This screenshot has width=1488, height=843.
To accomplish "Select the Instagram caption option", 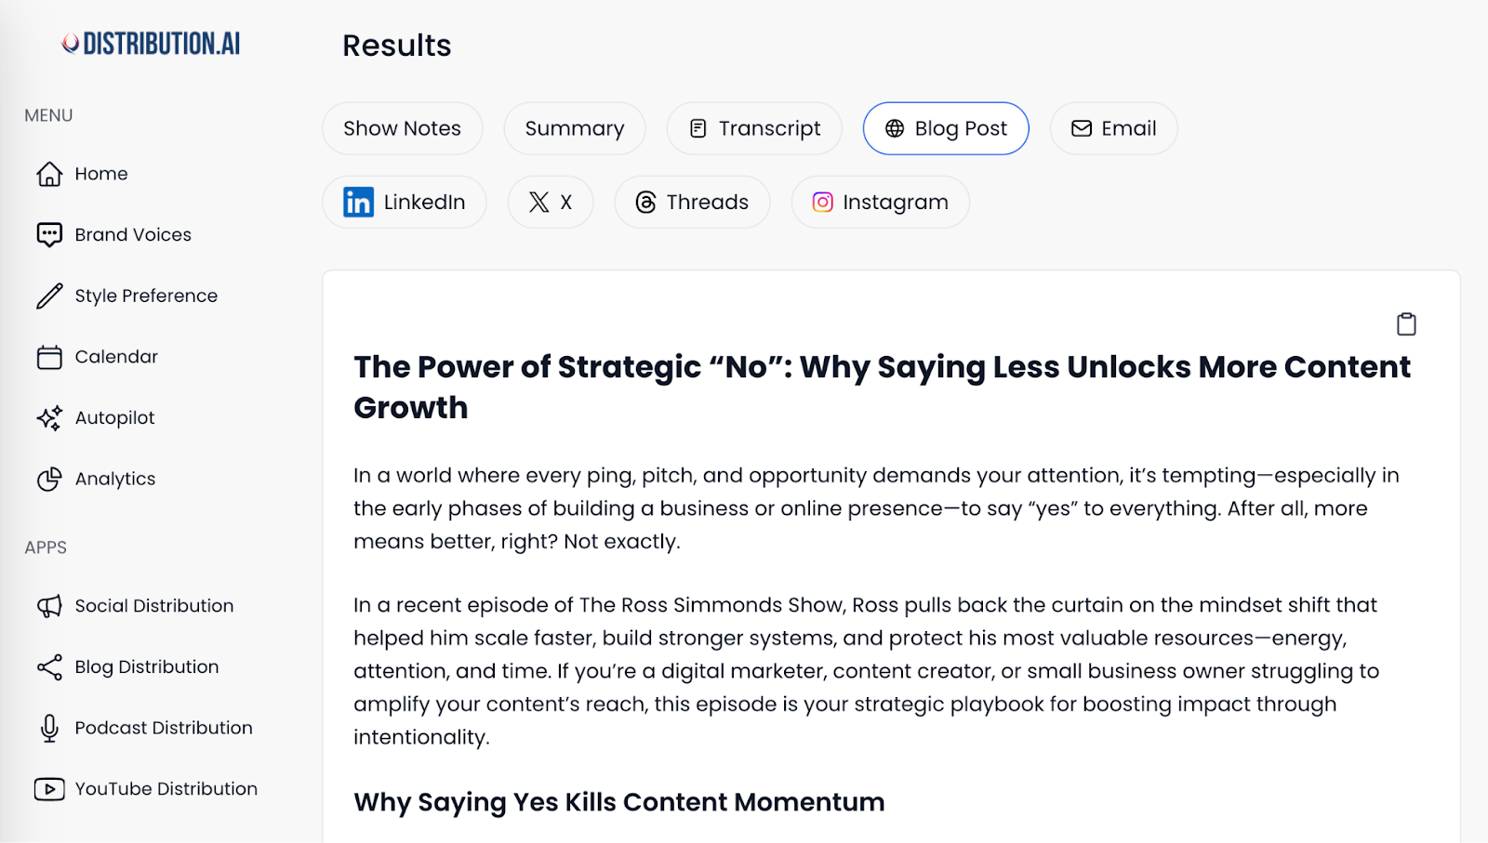I will pyautogui.click(x=879, y=202).
